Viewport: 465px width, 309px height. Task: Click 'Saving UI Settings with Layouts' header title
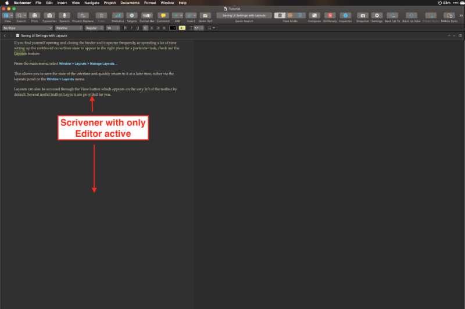pyautogui.click(x=44, y=35)
